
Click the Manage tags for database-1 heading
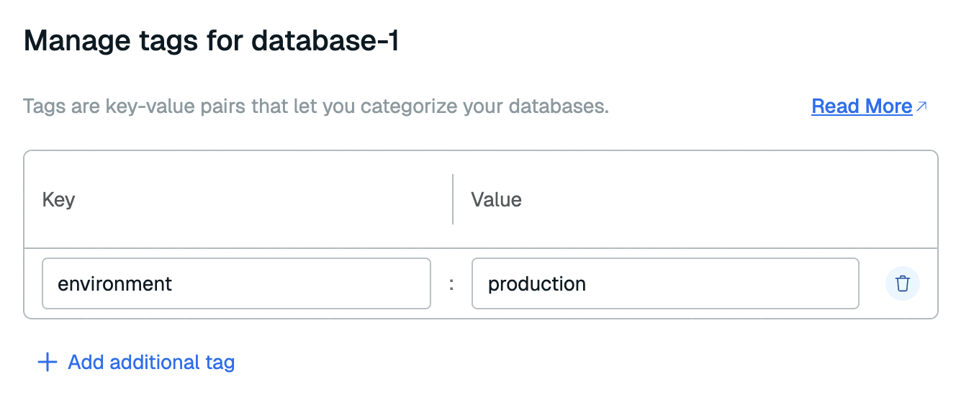pos(211,41)
